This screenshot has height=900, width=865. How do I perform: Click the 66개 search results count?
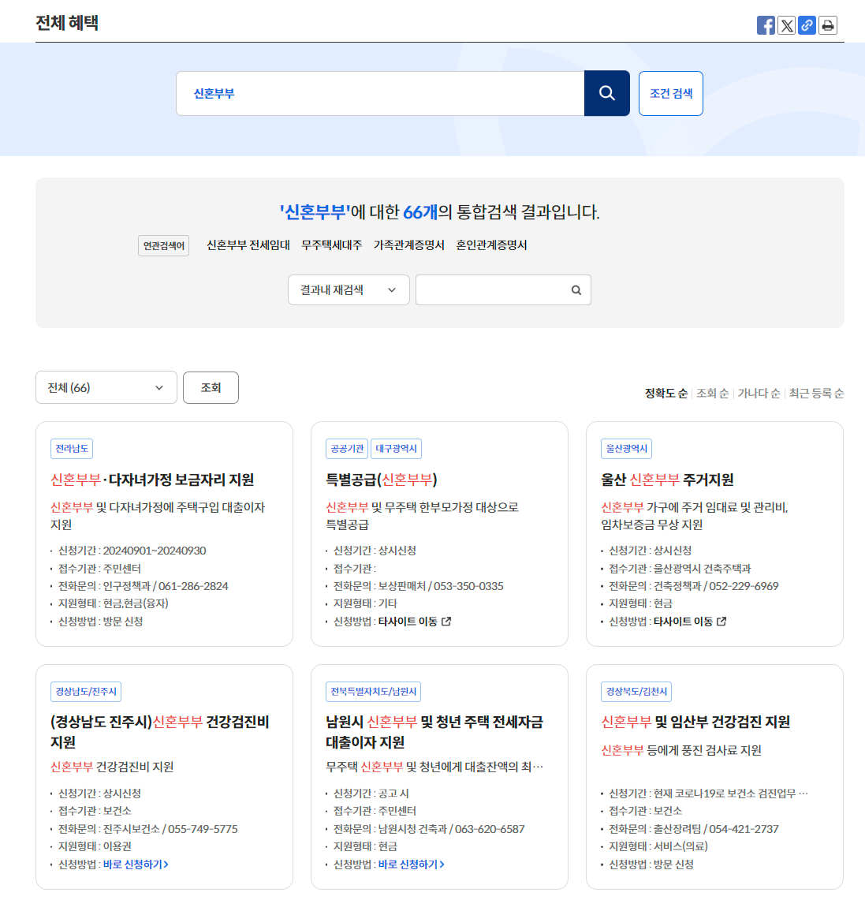420,212
